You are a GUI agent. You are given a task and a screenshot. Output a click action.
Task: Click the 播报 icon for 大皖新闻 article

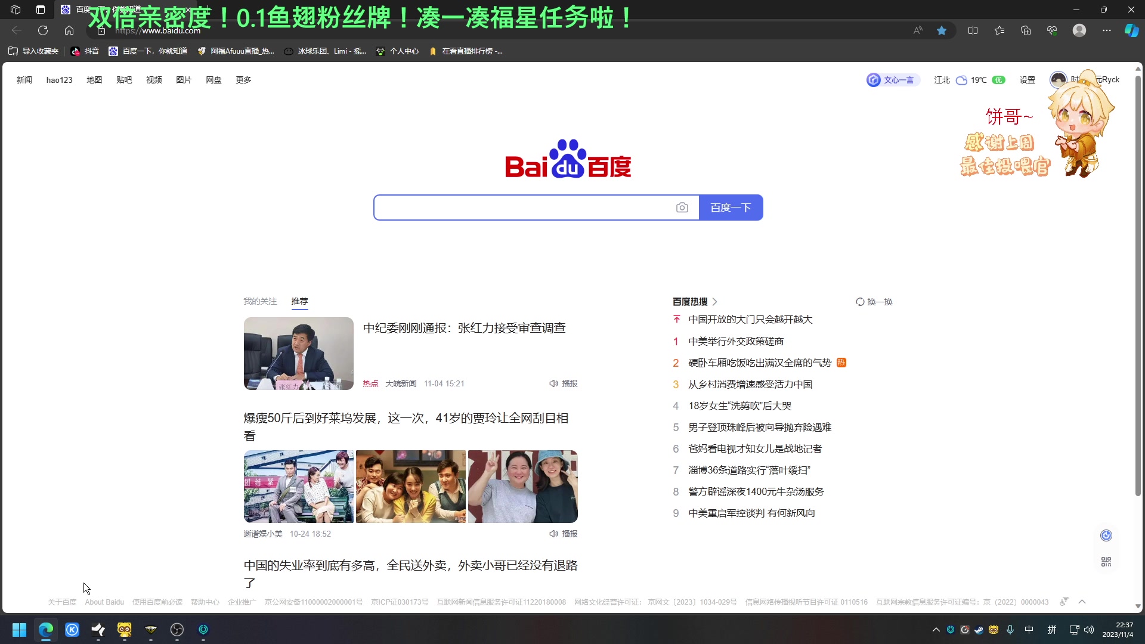pyautogui.click(x=563, y=383)
